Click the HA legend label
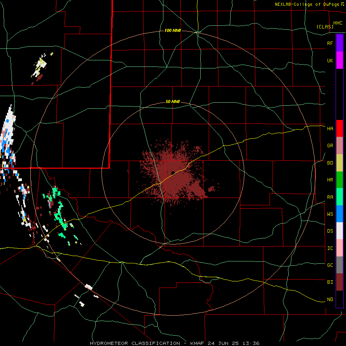Screen dimensions: 346x346 [330, 128]
